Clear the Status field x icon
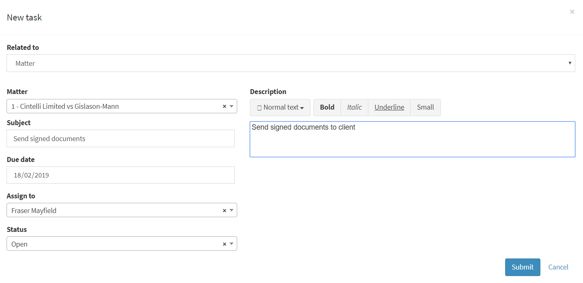The image size is (583, 283). click(225, 244)
